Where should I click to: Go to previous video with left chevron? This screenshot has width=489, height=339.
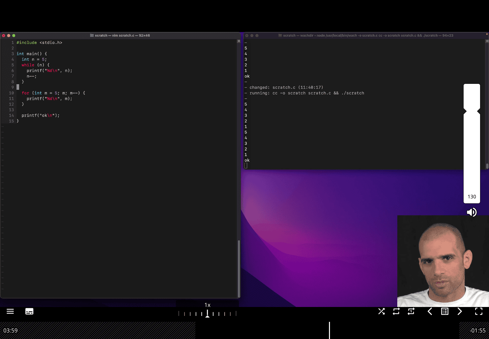tap(430, 311)
